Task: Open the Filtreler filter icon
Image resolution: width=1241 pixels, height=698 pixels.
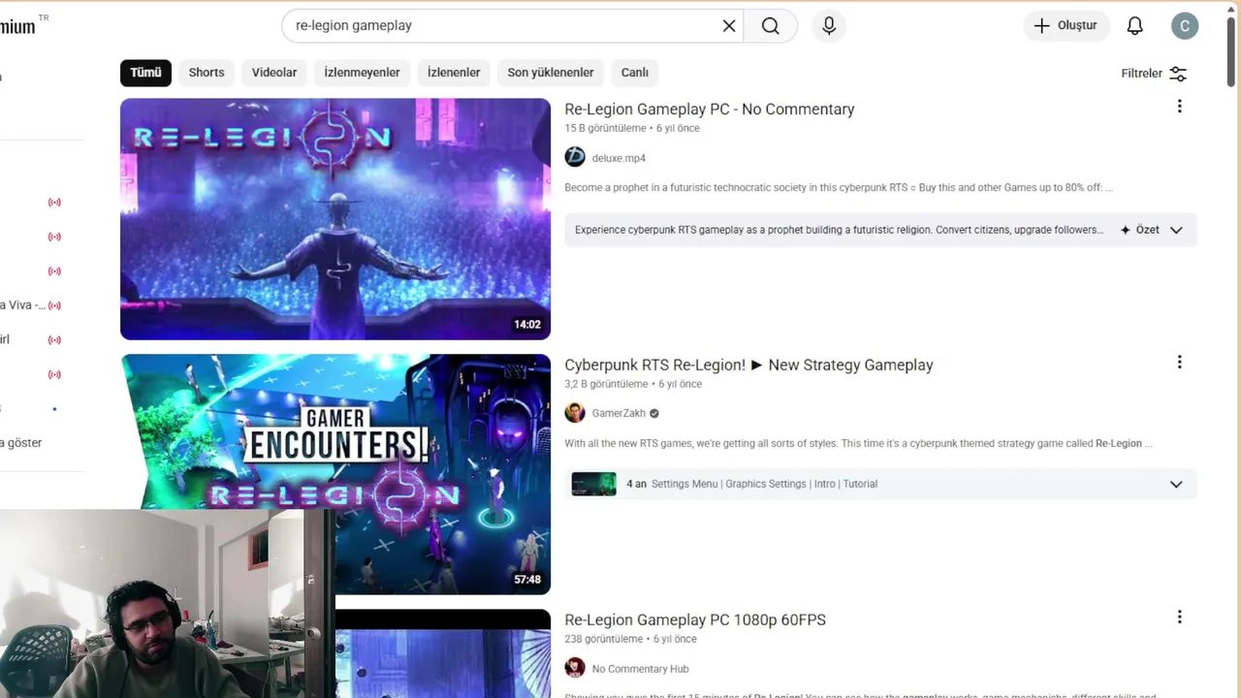Action: 1178,74
